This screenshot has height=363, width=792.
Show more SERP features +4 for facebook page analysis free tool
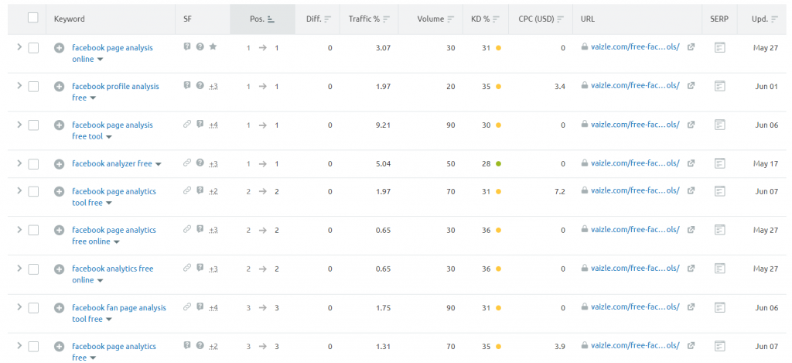click(213, 125)
